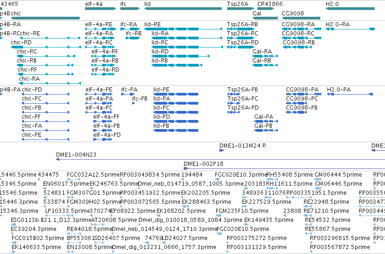Select protein Tsp26A-PD
385x254 pixels.
click(x=234, y=112)
